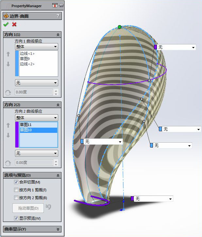Click direction 1 angle stepper arrows

(x=56, y=92)
